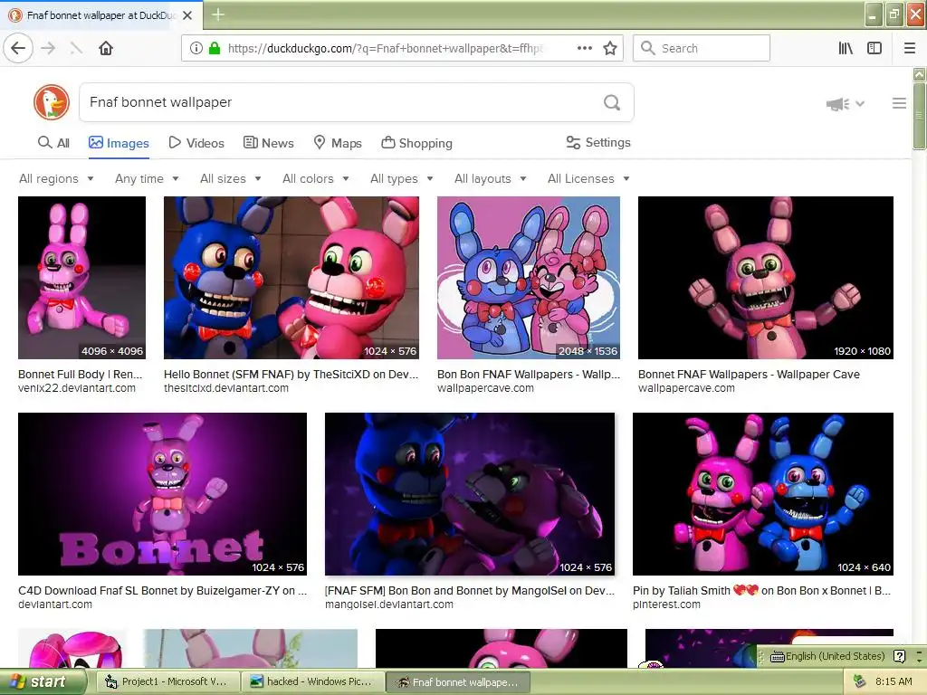Viewport: 927px width, 695px height.
Task: Click the 8:15 AM clock in the tray
Action: click(894, 681)
